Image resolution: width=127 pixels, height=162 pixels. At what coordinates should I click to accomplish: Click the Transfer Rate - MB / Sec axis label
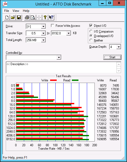pyautogui.click(x=54, y=149)
